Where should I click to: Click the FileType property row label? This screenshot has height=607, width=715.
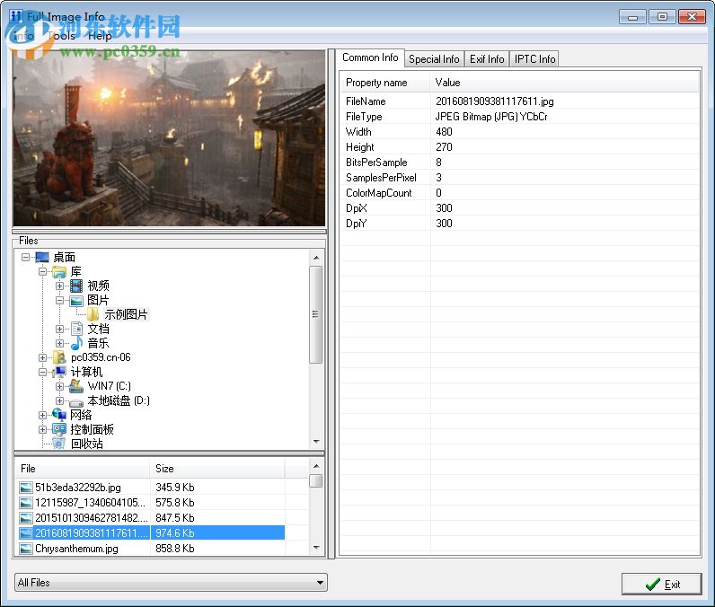point(364,117)
